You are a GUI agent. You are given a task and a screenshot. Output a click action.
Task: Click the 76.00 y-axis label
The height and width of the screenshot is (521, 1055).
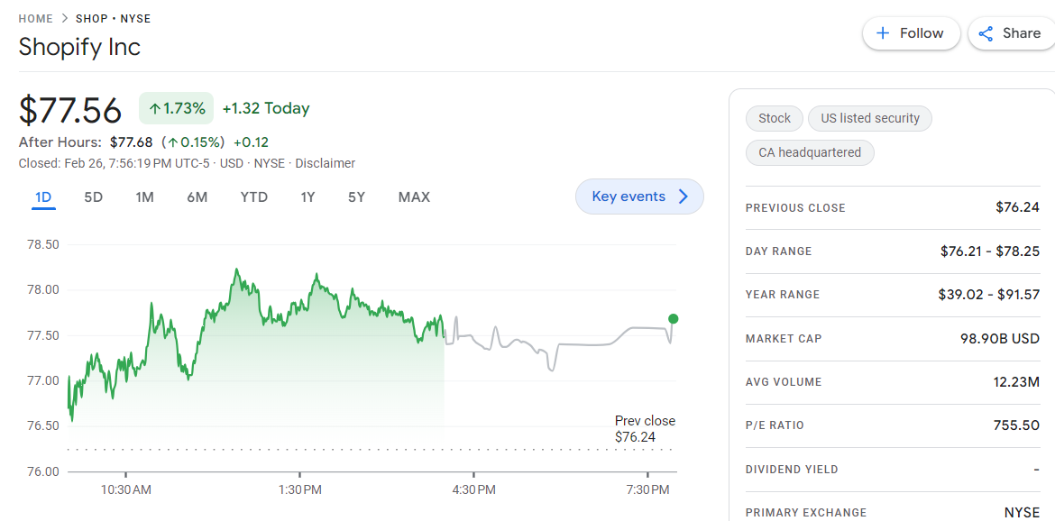click(x=43, y=471)
